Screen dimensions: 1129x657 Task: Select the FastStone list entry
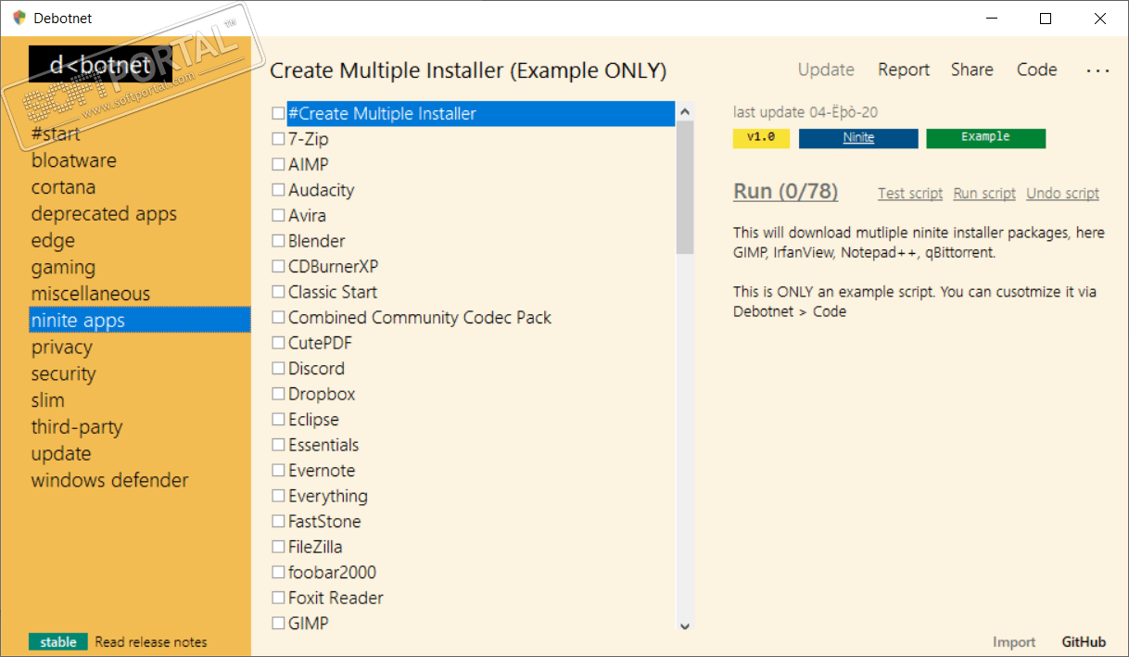click(x=324, y=522)
